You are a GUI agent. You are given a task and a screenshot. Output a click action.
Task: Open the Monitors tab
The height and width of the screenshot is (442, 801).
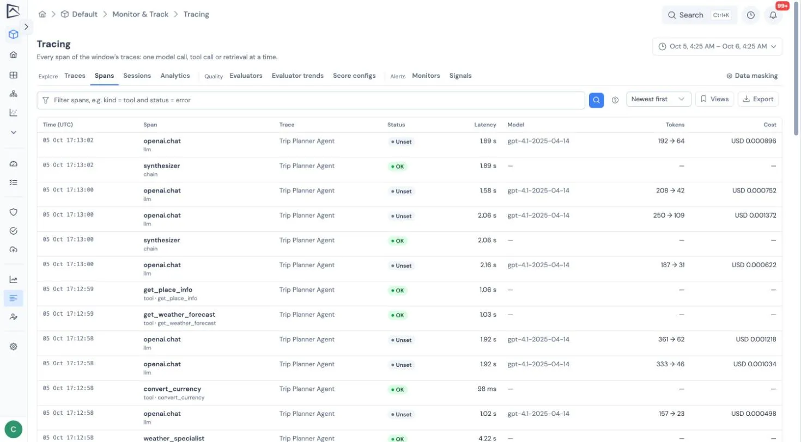click(x=426, y=76)
